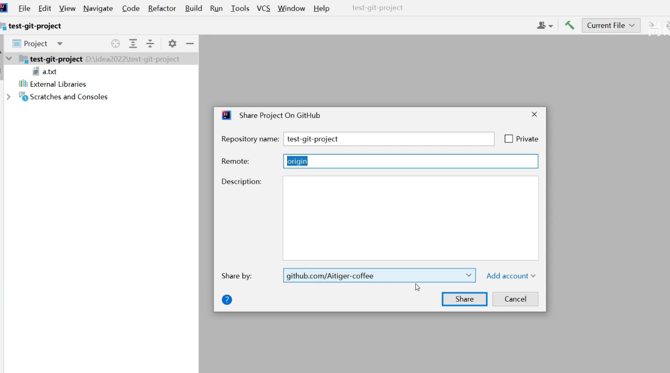670x373 pixels.
Task: Click the blue help question mark icon
Action: coord(227,300)
